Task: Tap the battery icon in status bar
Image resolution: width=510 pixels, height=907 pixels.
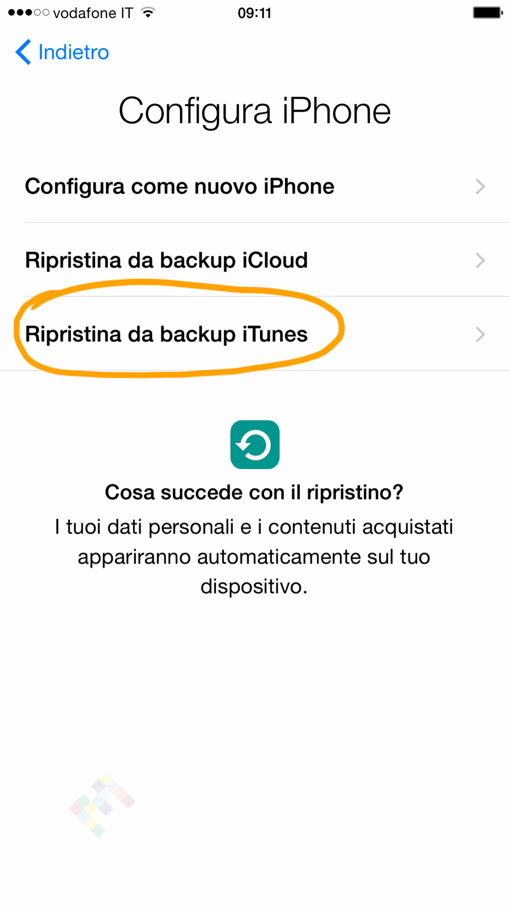Action: coord(487,12)
